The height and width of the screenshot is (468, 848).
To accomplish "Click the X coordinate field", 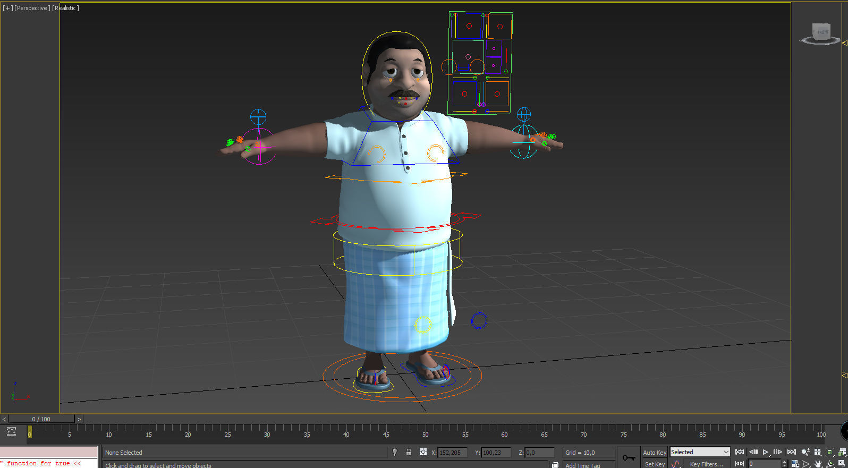I will point(452,453).
